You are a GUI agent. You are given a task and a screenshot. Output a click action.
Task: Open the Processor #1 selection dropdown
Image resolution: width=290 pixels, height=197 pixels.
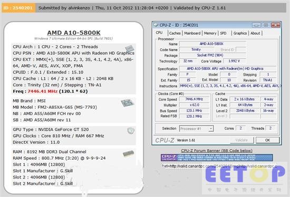click(x=197, y=129)
